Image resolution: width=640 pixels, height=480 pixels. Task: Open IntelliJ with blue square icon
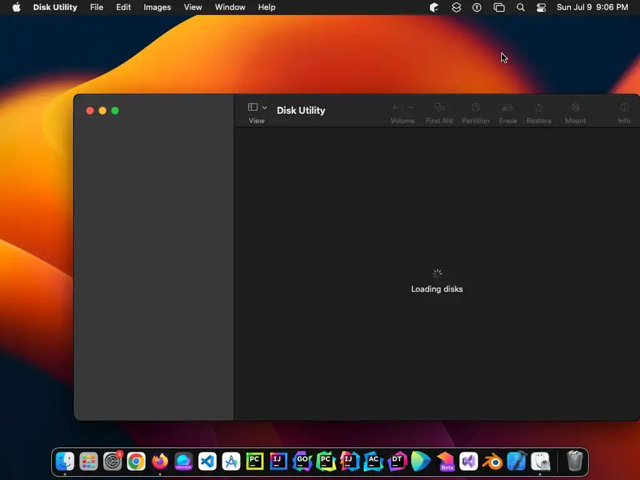(x=278, y=462)
